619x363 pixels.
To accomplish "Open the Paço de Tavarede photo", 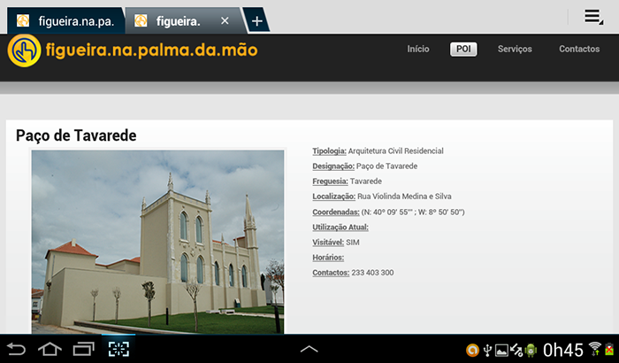I will 157,241.
